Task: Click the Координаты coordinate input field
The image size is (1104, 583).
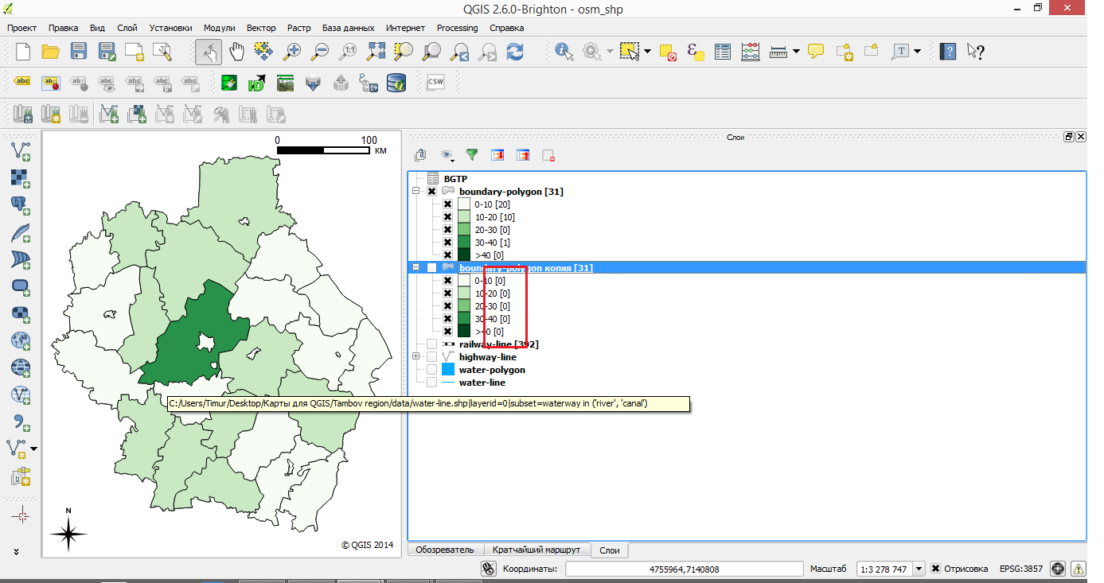Action: click(684, 569)
